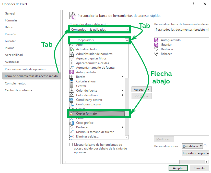The height and width of the screenshot is (173, 211).
Task: Dismiss dialog with the Cancelar button
Action: [200, 168]
